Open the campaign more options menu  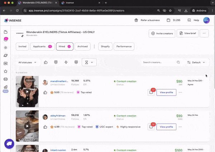pyautogui.click(x=204, y=33)
